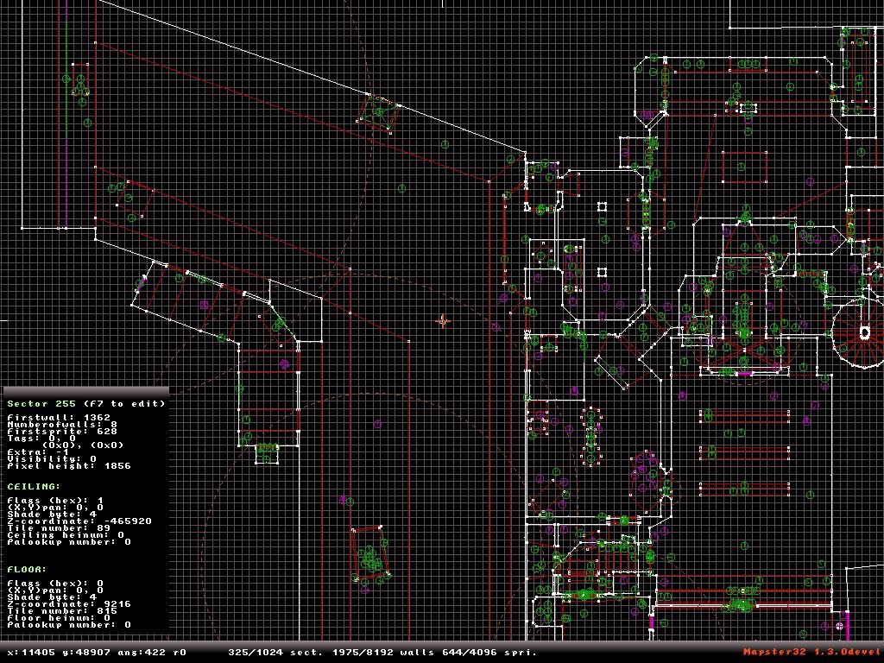The image size is (884, 663).
Task: Click the floor Tile number 815 entry
Action: click(x=62, y=611)
